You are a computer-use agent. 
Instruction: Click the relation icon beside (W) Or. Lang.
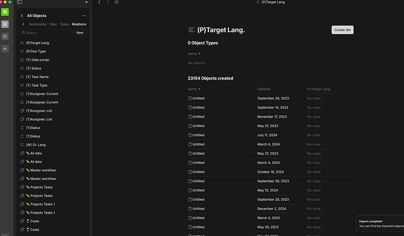[22, 145]
